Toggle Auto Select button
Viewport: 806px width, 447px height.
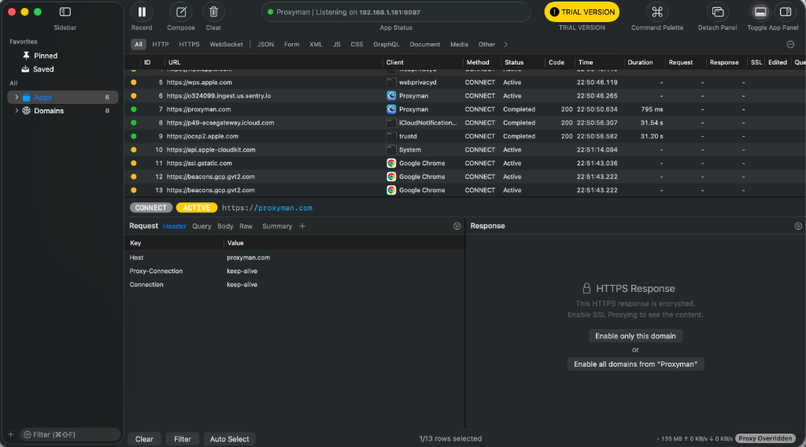(229, 439)
